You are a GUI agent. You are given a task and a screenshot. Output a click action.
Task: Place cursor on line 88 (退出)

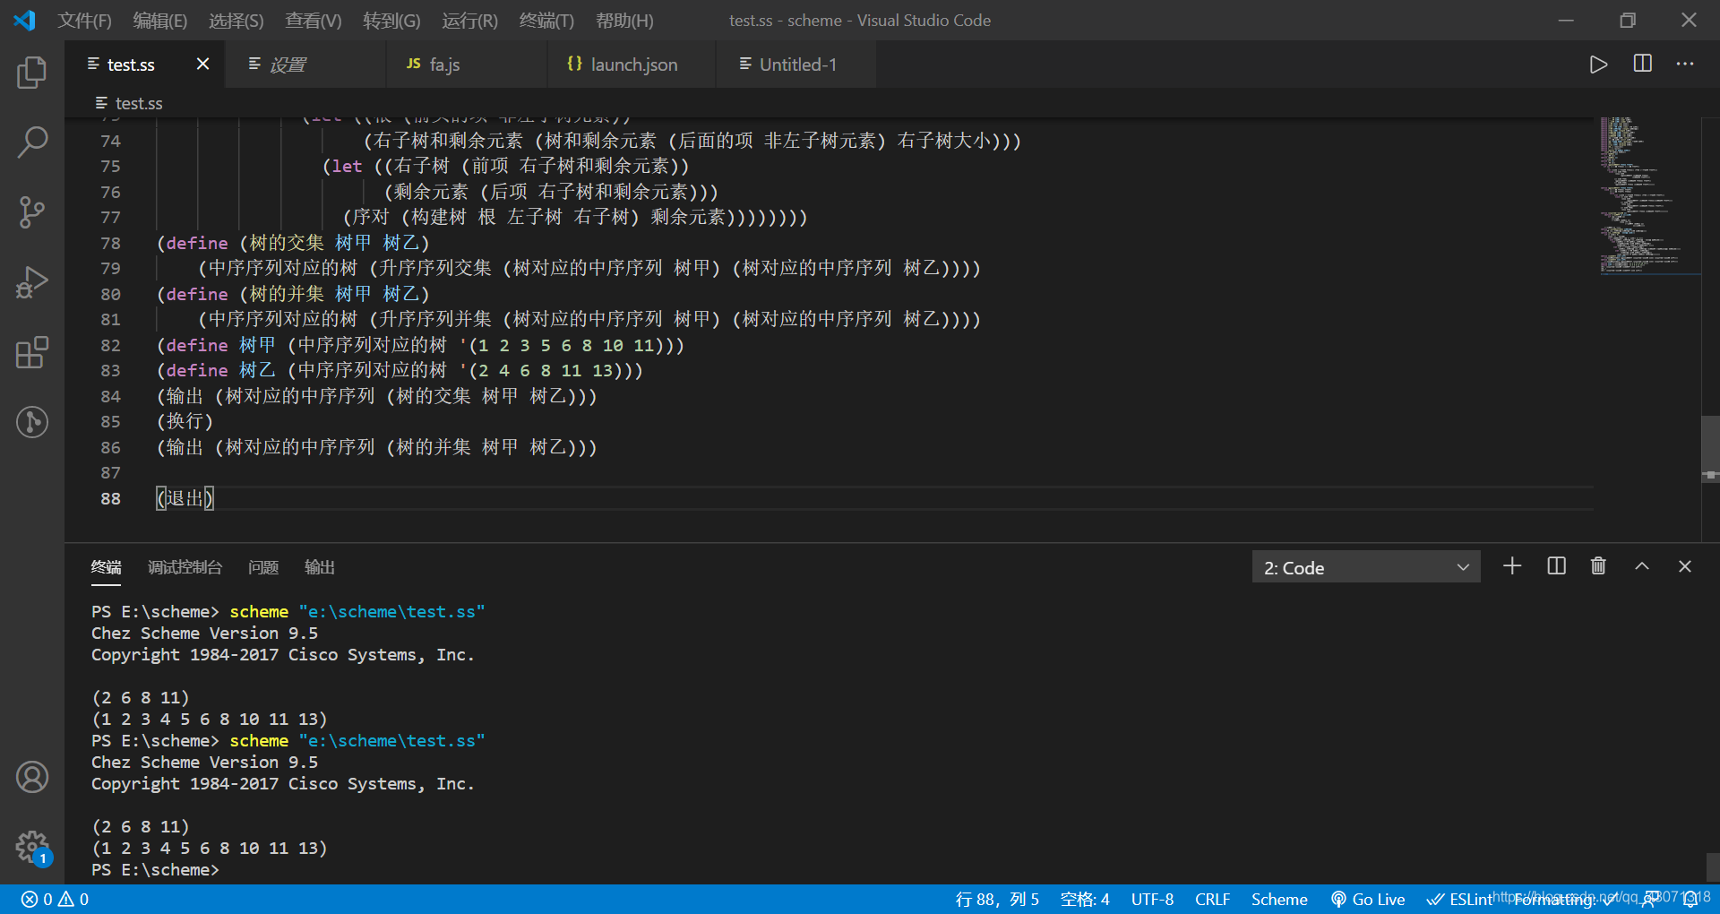click(x=185, y=498)
